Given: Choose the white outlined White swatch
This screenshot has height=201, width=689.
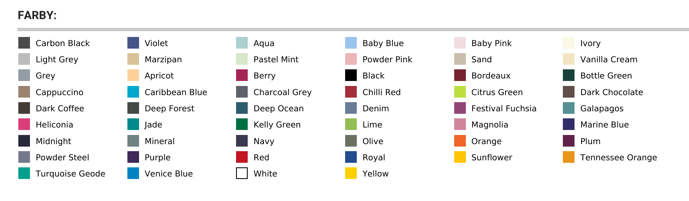Looking at the screenshot, I should click(242, 173).
